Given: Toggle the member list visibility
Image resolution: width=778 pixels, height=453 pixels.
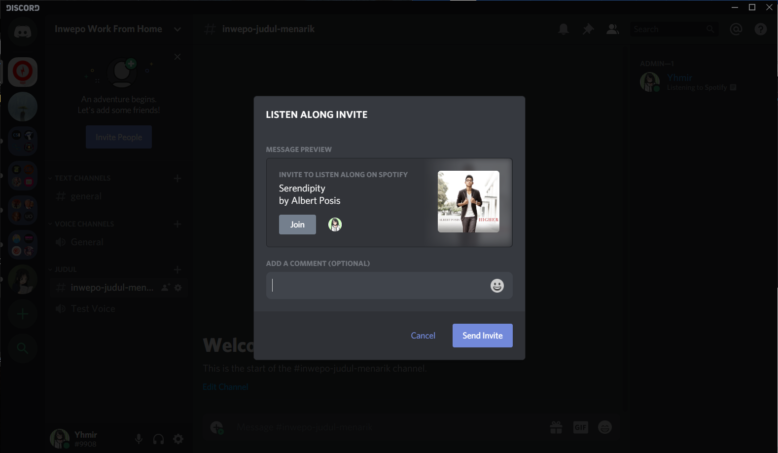Looking at the screenshot, I should click(x=612, y=30).
